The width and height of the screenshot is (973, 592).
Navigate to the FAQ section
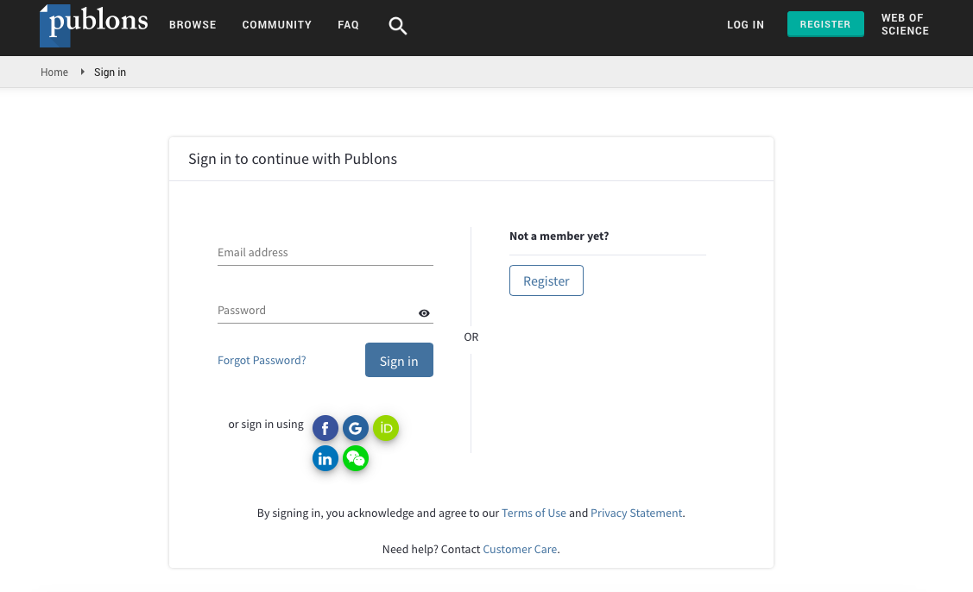pyautogui.click(x=348, y=25)
